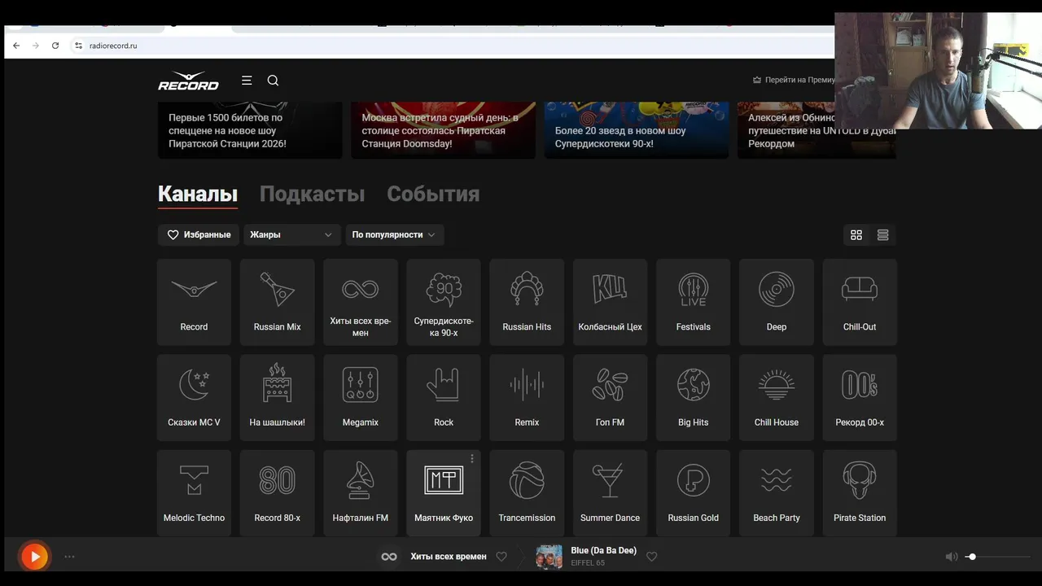Open the На шашлыки! channel
1042x586 pixels.
point(277,398)
